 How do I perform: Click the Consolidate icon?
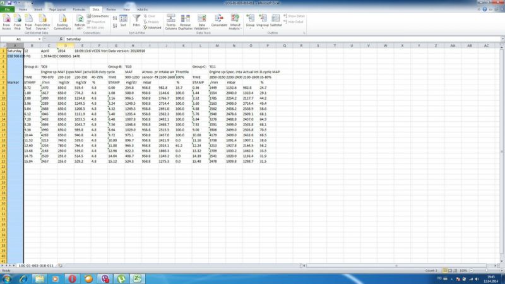point(219,19)
